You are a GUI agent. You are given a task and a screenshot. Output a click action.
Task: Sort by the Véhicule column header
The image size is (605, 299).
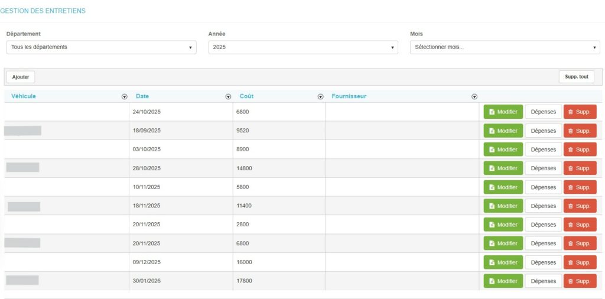[x=24, y=96]
